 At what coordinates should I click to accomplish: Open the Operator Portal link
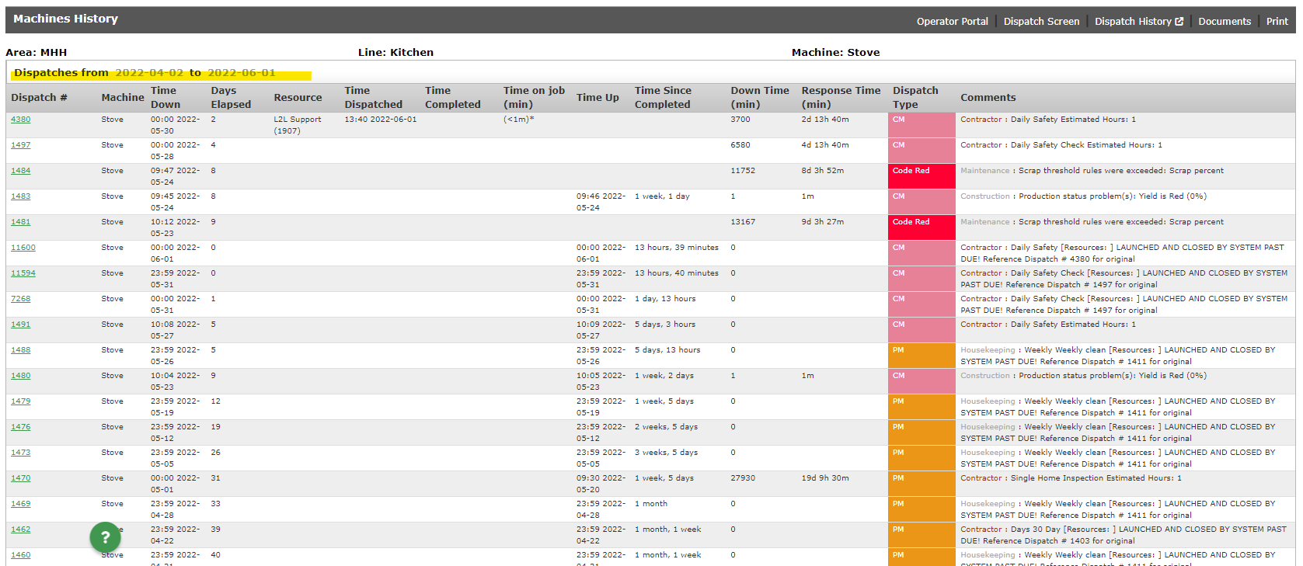tap(952, 22)
